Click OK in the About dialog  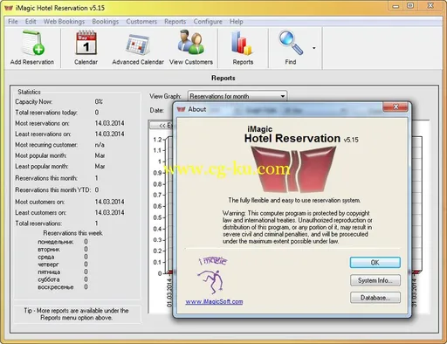tap(375, 263)
